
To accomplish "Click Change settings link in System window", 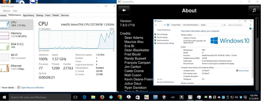I will coord(243,71).
